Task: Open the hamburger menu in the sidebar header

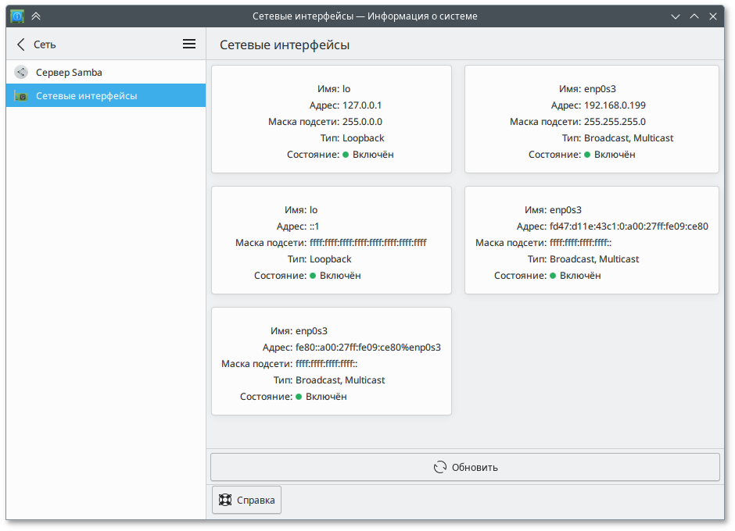Action: tap(189, 45)
